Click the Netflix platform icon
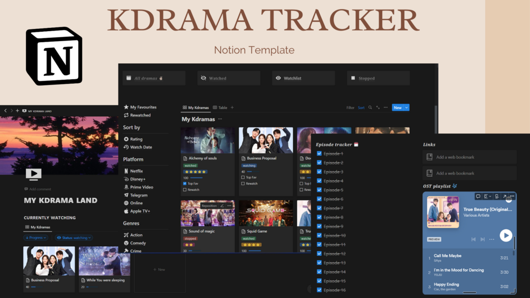 coord(126,171)
